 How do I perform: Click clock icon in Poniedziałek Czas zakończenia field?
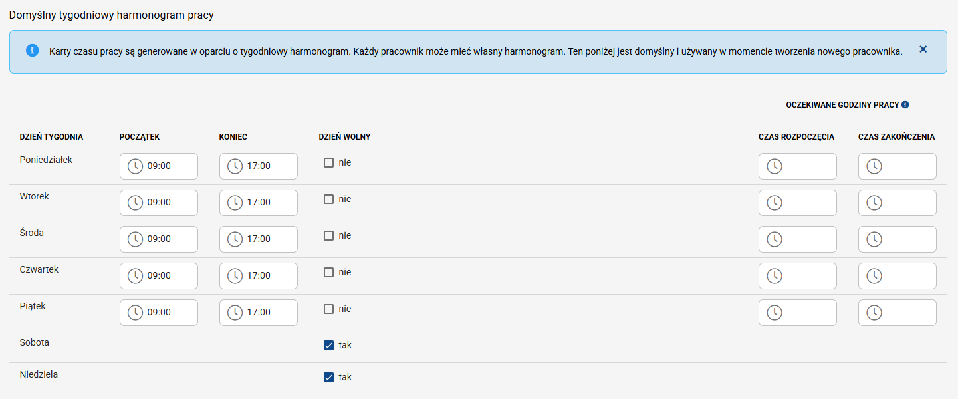pos(874,166)
